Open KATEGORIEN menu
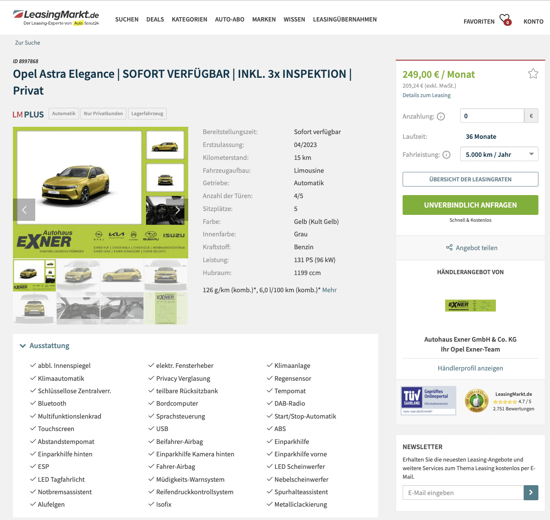 (189, 19)
